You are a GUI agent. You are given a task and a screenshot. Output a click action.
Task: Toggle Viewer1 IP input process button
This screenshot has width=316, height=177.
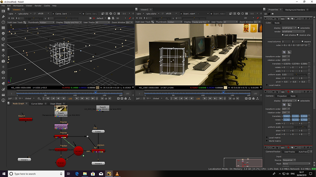point(35,13)
